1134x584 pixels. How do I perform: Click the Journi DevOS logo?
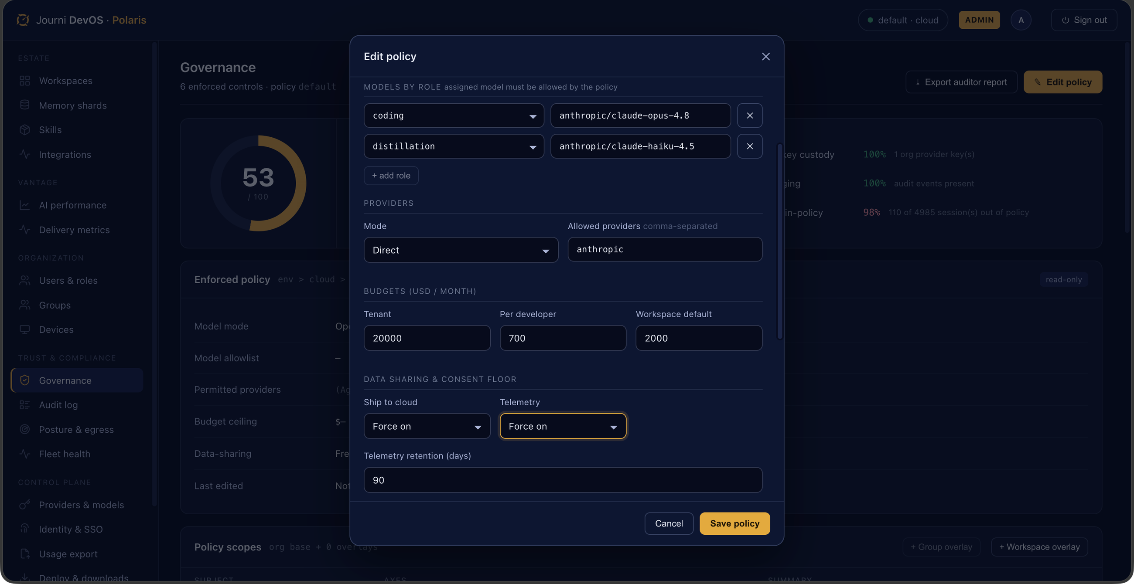pos(22,20)
